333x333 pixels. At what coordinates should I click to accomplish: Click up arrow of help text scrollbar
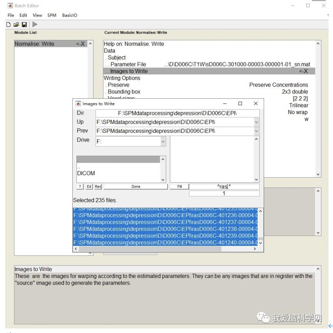click(x=318, y=269)
